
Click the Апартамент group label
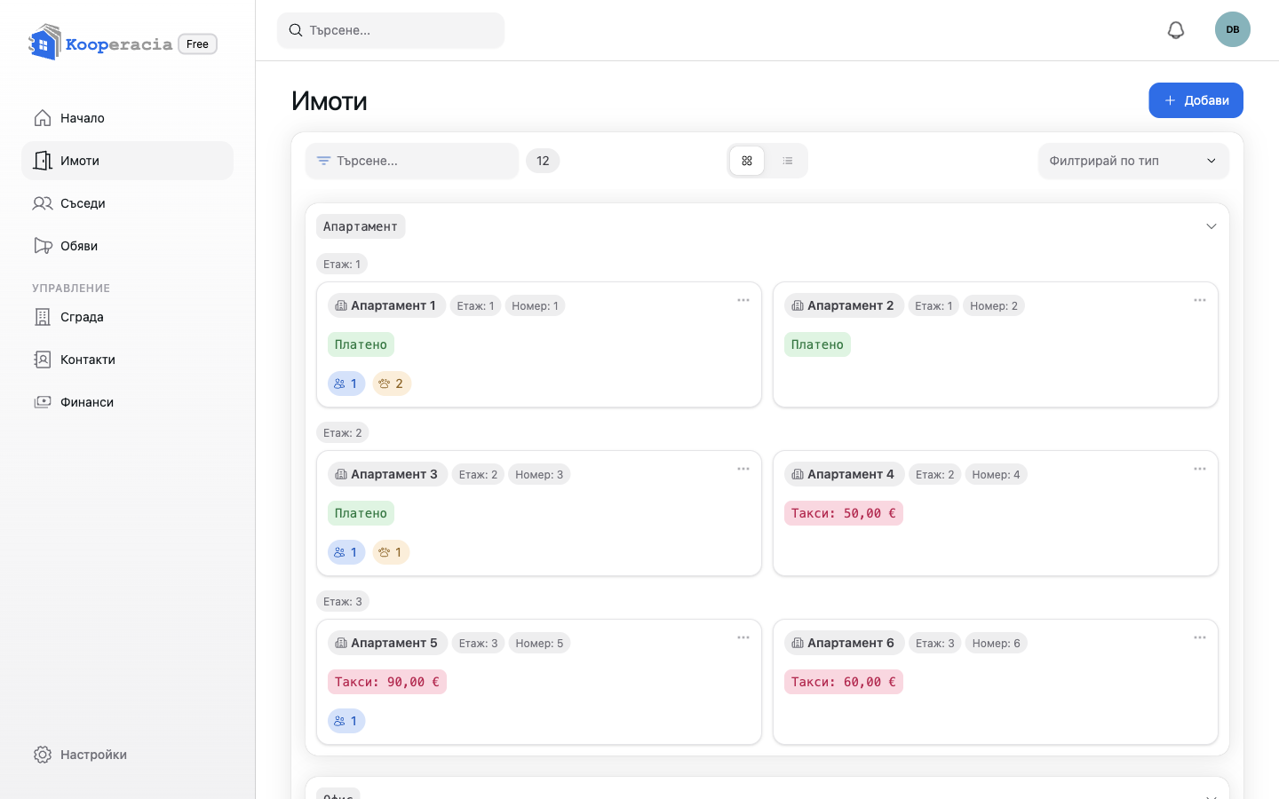coord(361,226)
